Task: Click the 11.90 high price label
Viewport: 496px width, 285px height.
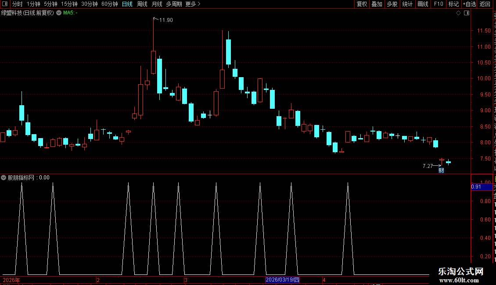Action: [166, 20]
